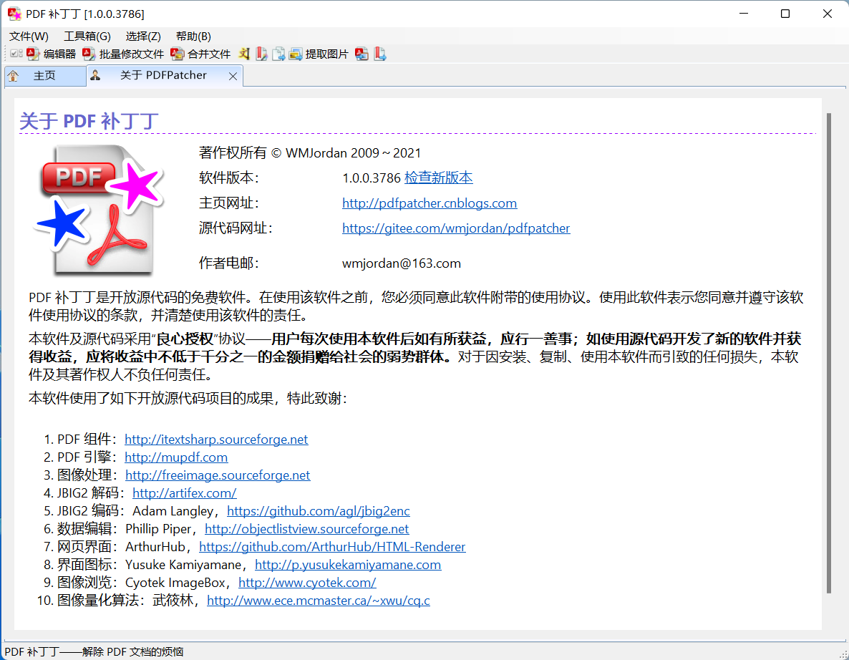Toggle the small checkbox at toolbar left
This screenshot has height=660, width=849.
pos(16,53)
